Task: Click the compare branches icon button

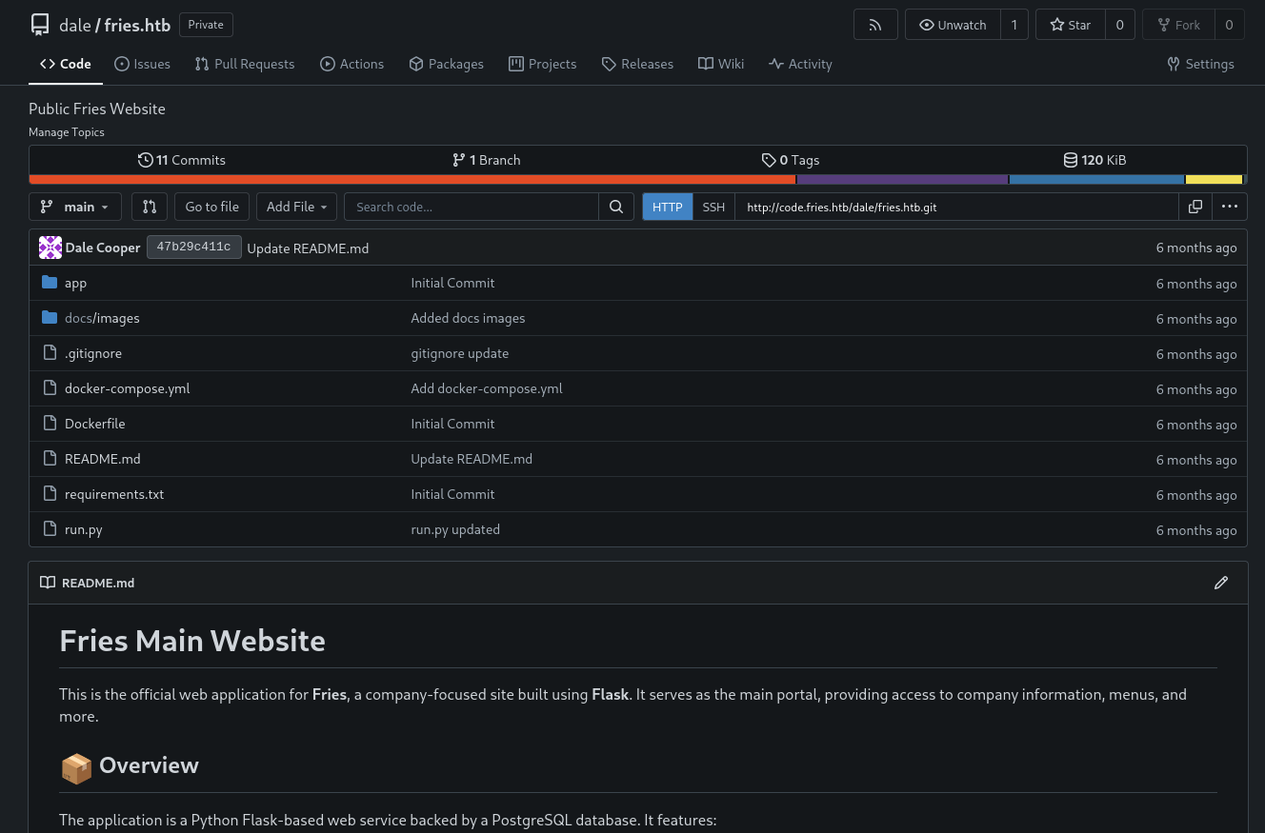Action: 150,207
